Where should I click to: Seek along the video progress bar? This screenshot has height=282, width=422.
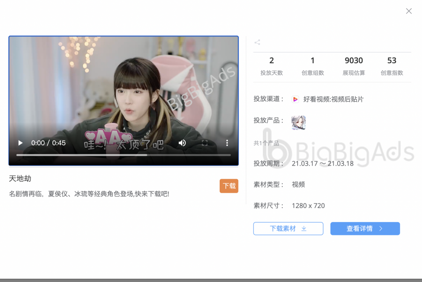pos(124,155)
